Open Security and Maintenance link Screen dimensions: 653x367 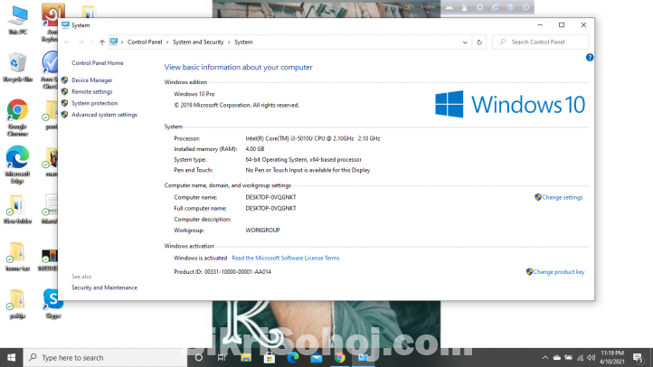[x=104, y=287]
